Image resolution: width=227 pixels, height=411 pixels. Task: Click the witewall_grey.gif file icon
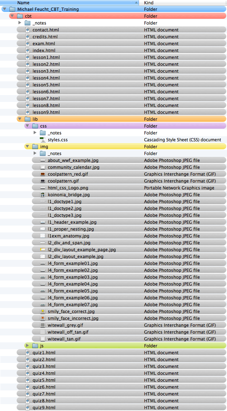coord(43,325)
